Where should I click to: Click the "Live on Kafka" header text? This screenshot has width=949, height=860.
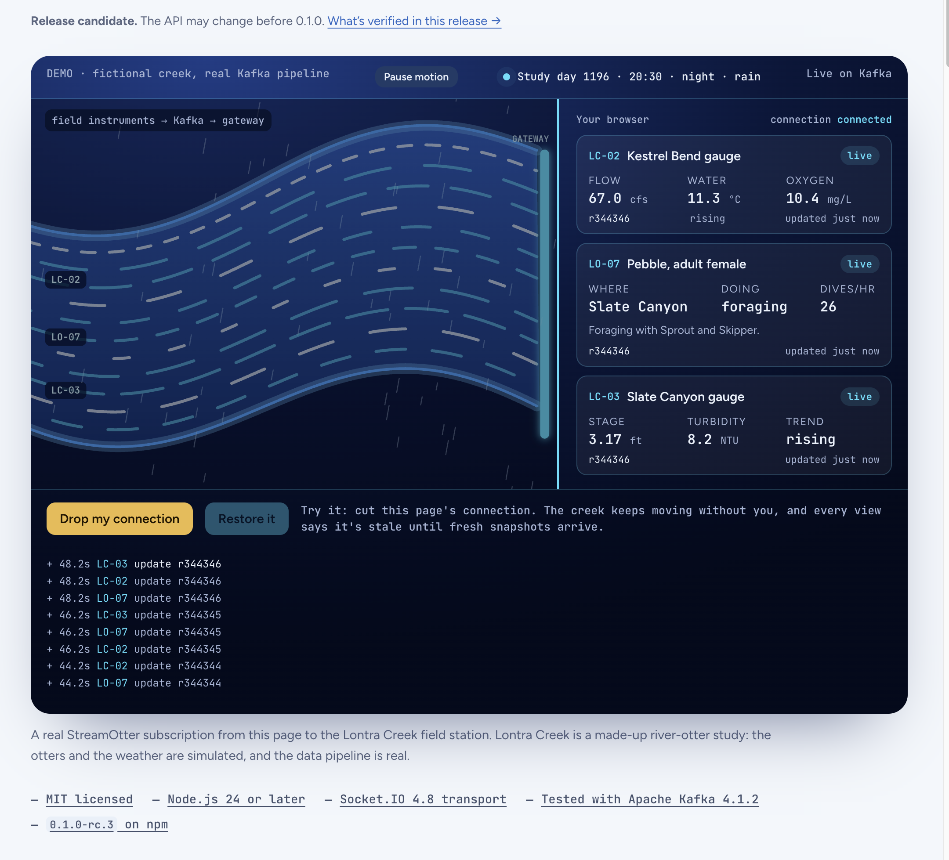point(849,73)
